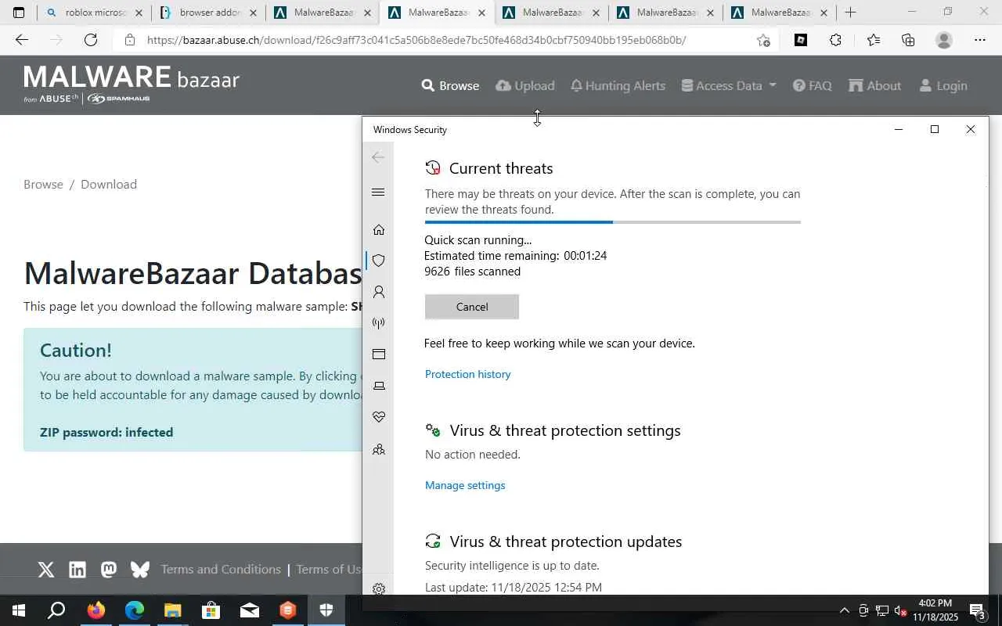Close the roblox search tab

pyautogui.click(x=139, y=13)
